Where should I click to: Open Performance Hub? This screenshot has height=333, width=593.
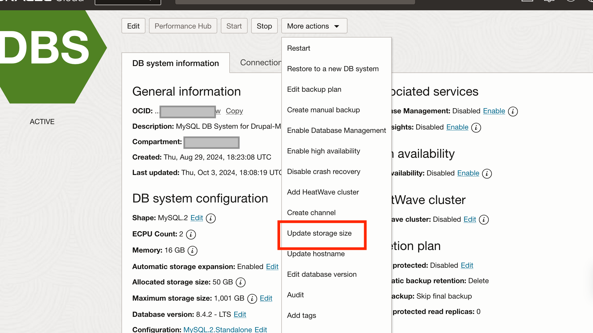click(x=183, y=26)
